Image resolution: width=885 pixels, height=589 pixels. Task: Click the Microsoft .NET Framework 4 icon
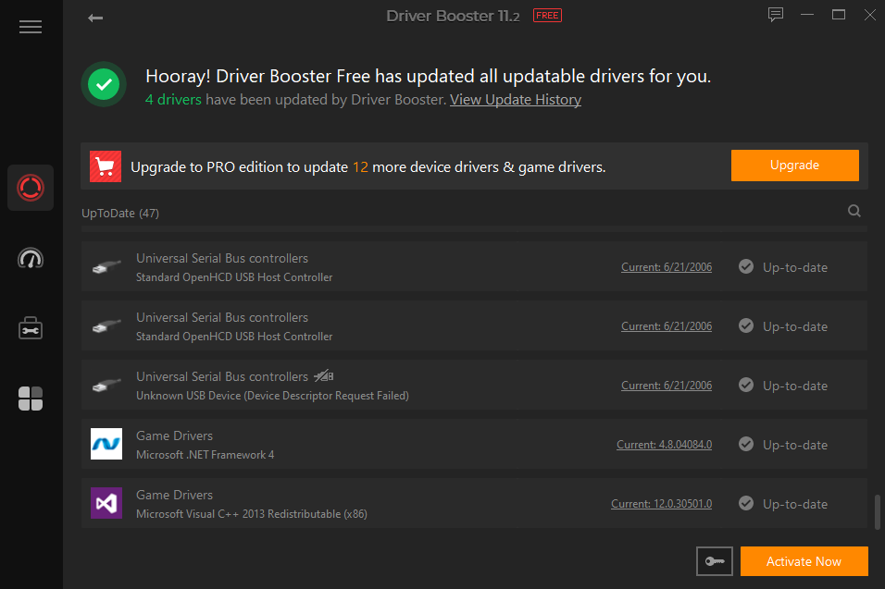pyautogui.click(x=106, y=444)
